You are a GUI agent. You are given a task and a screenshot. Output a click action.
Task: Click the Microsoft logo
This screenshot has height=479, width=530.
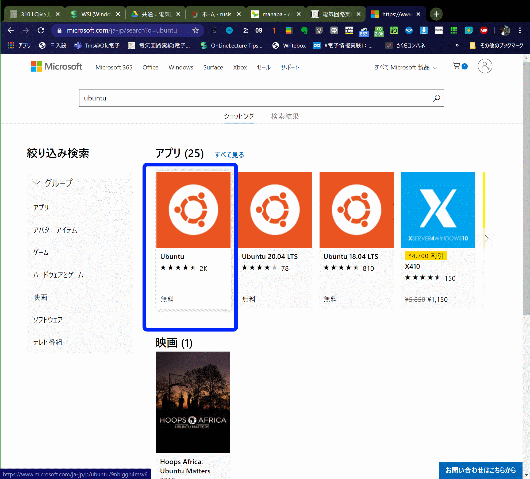click(x=56, y=66)
